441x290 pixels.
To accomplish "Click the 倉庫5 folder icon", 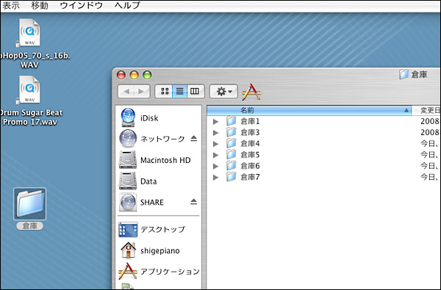I will click(232, 155).
